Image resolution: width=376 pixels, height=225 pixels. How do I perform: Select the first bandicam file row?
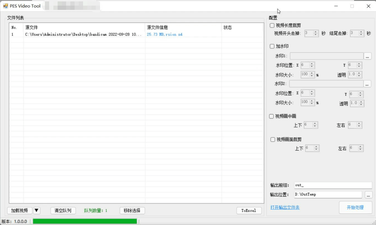click(x=83, y=34)
